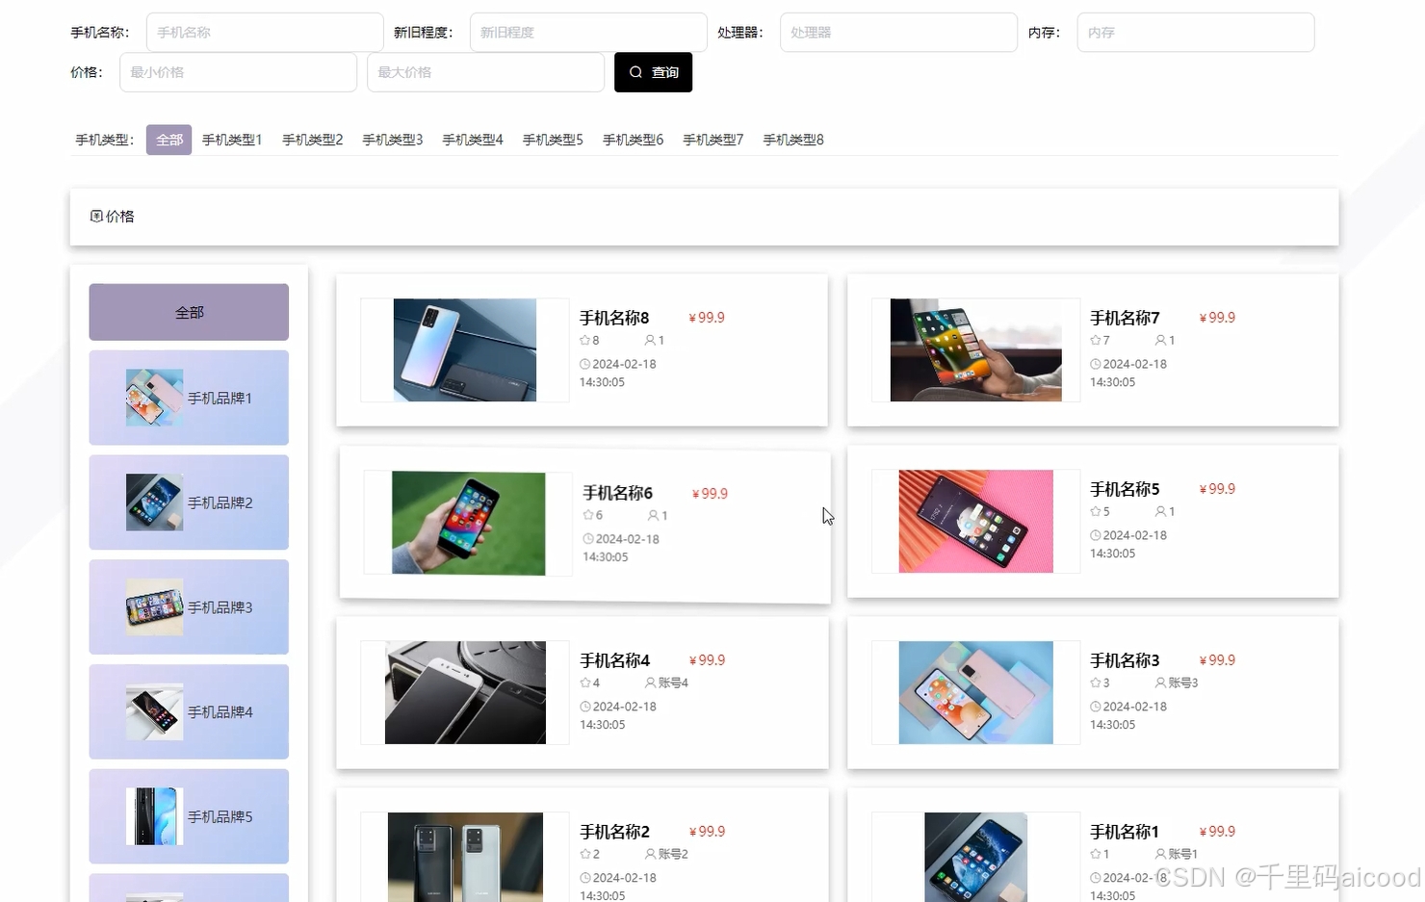Select the 手机类型6 tab

tap(633, 140)
